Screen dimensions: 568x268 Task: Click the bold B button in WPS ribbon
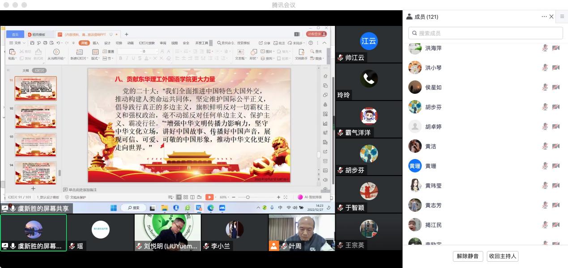pyautogui.click(x=121, y=59)
